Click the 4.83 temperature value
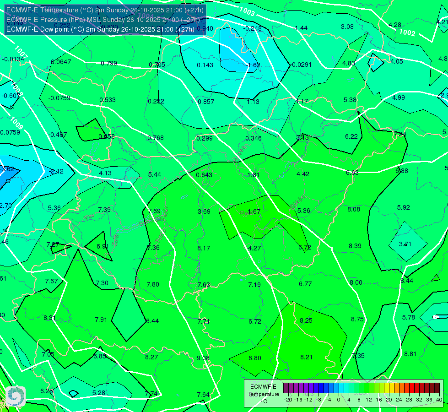This screenshot has width=448, height=412. 349,63
